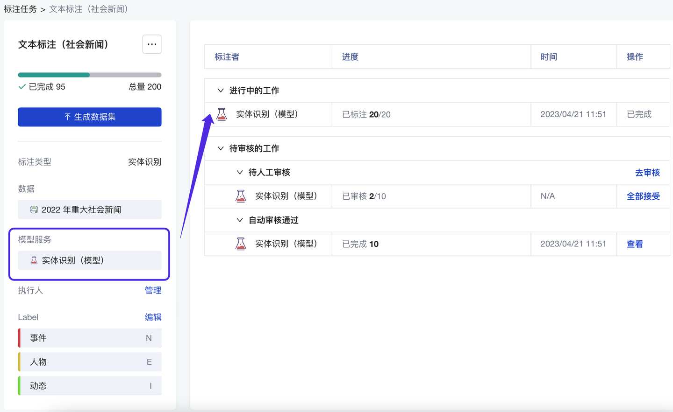
Task: Open the three-dot more options menu
Action: pyautogui.click(x=152, y=44)
